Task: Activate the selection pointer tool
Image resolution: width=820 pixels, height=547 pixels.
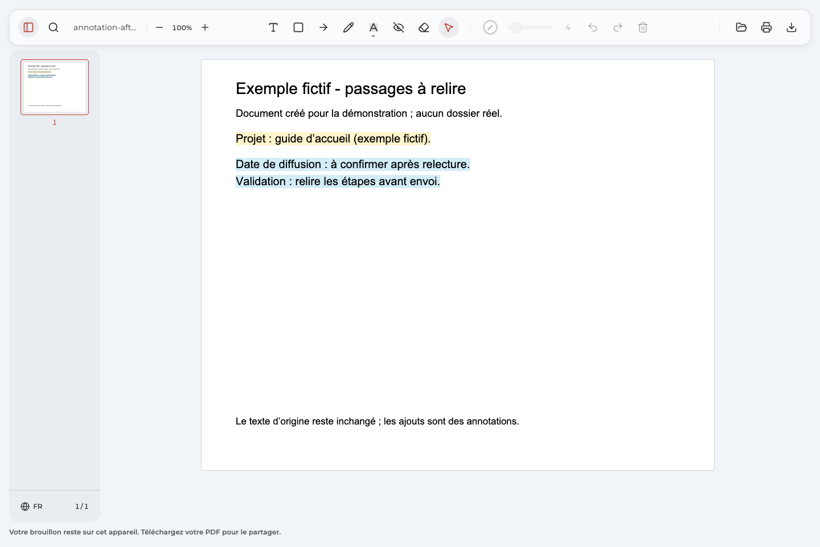Action: pyautogui.click(x=449, y=27)
